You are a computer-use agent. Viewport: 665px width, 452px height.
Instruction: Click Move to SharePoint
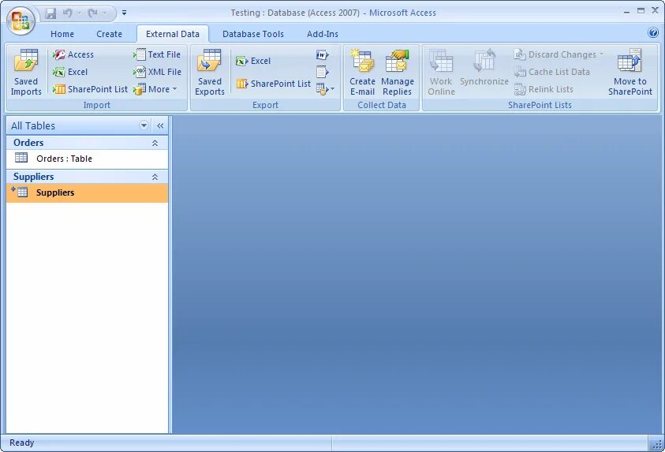pyautogui.click(x=630, y=72)
